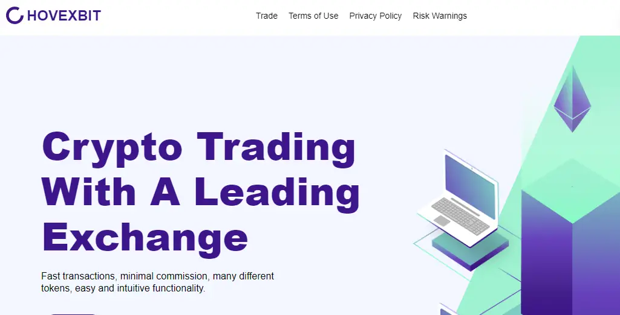
Task: Go to the Privacy Policy page
Action: pyautogui.click(x=375, y=16)
